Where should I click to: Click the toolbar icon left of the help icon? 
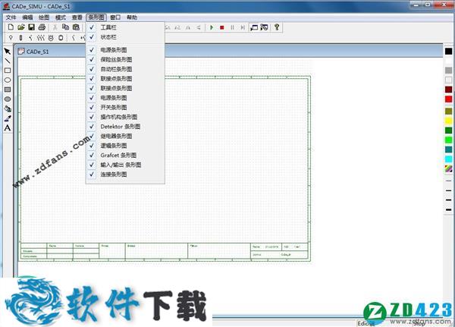pos(264,27)
